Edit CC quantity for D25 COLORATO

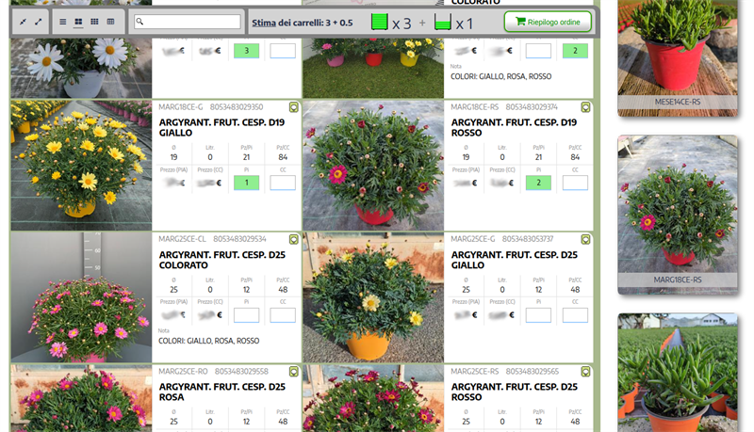tap(283, 315)
